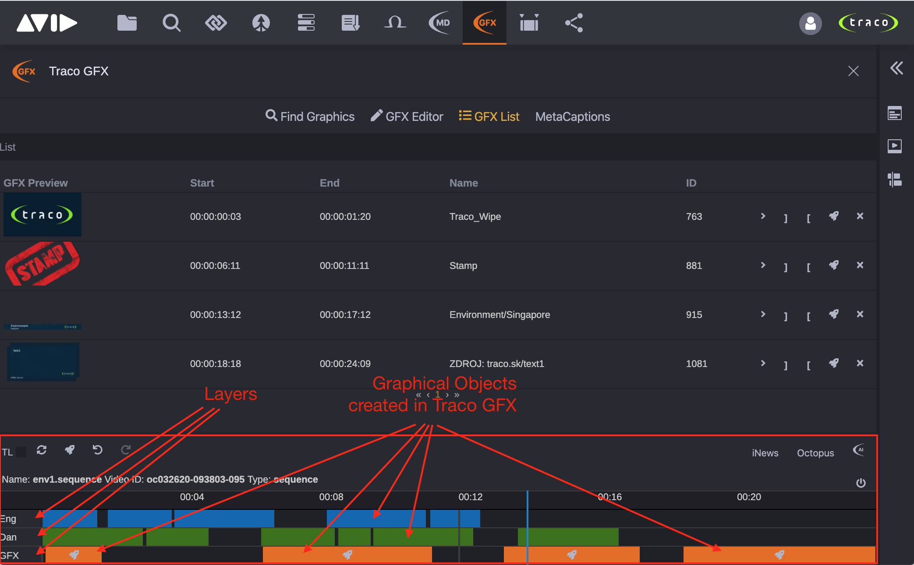The width and height of the screenshot is (914, 565).
Task: Click the Environment/Singapore name cell
Action: [x=500, y=314]
